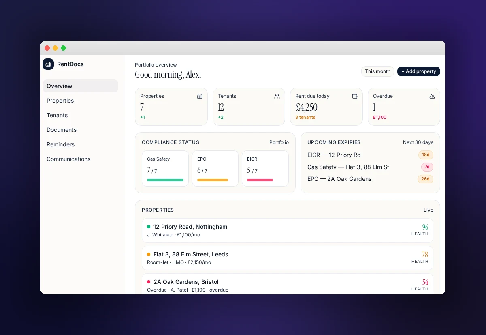This screenshot has height=335, width=486.
Task: Click the +1 change under Properties
Action: [143, 117]
